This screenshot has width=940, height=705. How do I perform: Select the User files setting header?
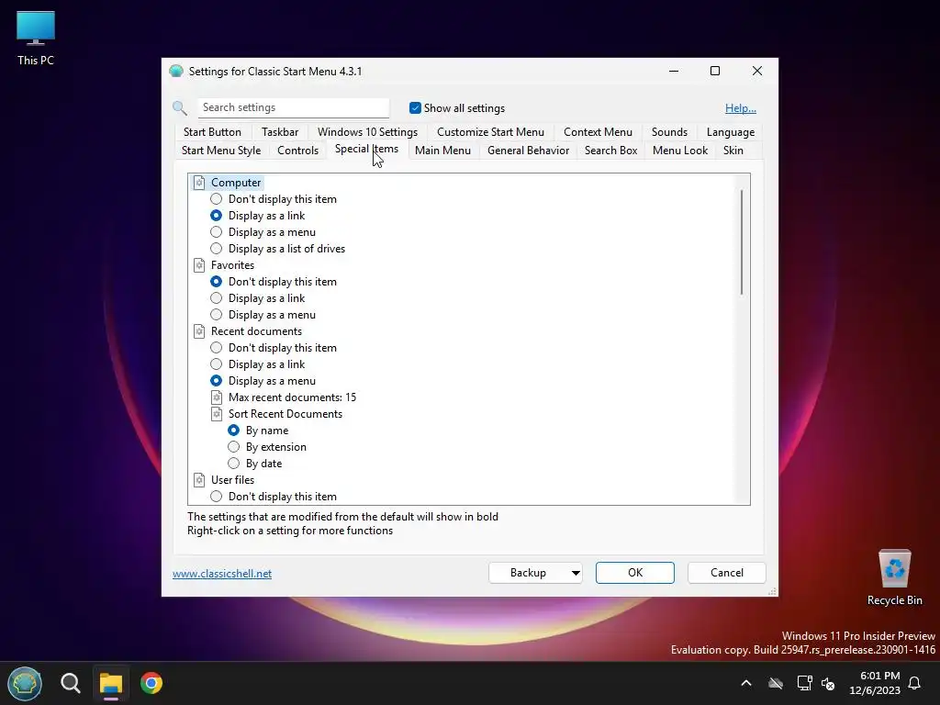[x=232, y=479]
